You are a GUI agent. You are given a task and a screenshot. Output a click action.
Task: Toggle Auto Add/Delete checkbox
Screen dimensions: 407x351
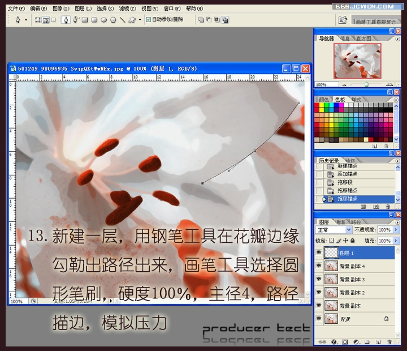[x=148, y=19]
